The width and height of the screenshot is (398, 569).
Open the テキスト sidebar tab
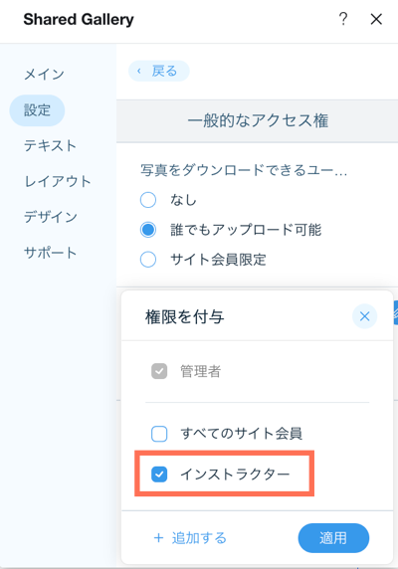point(50,146)
